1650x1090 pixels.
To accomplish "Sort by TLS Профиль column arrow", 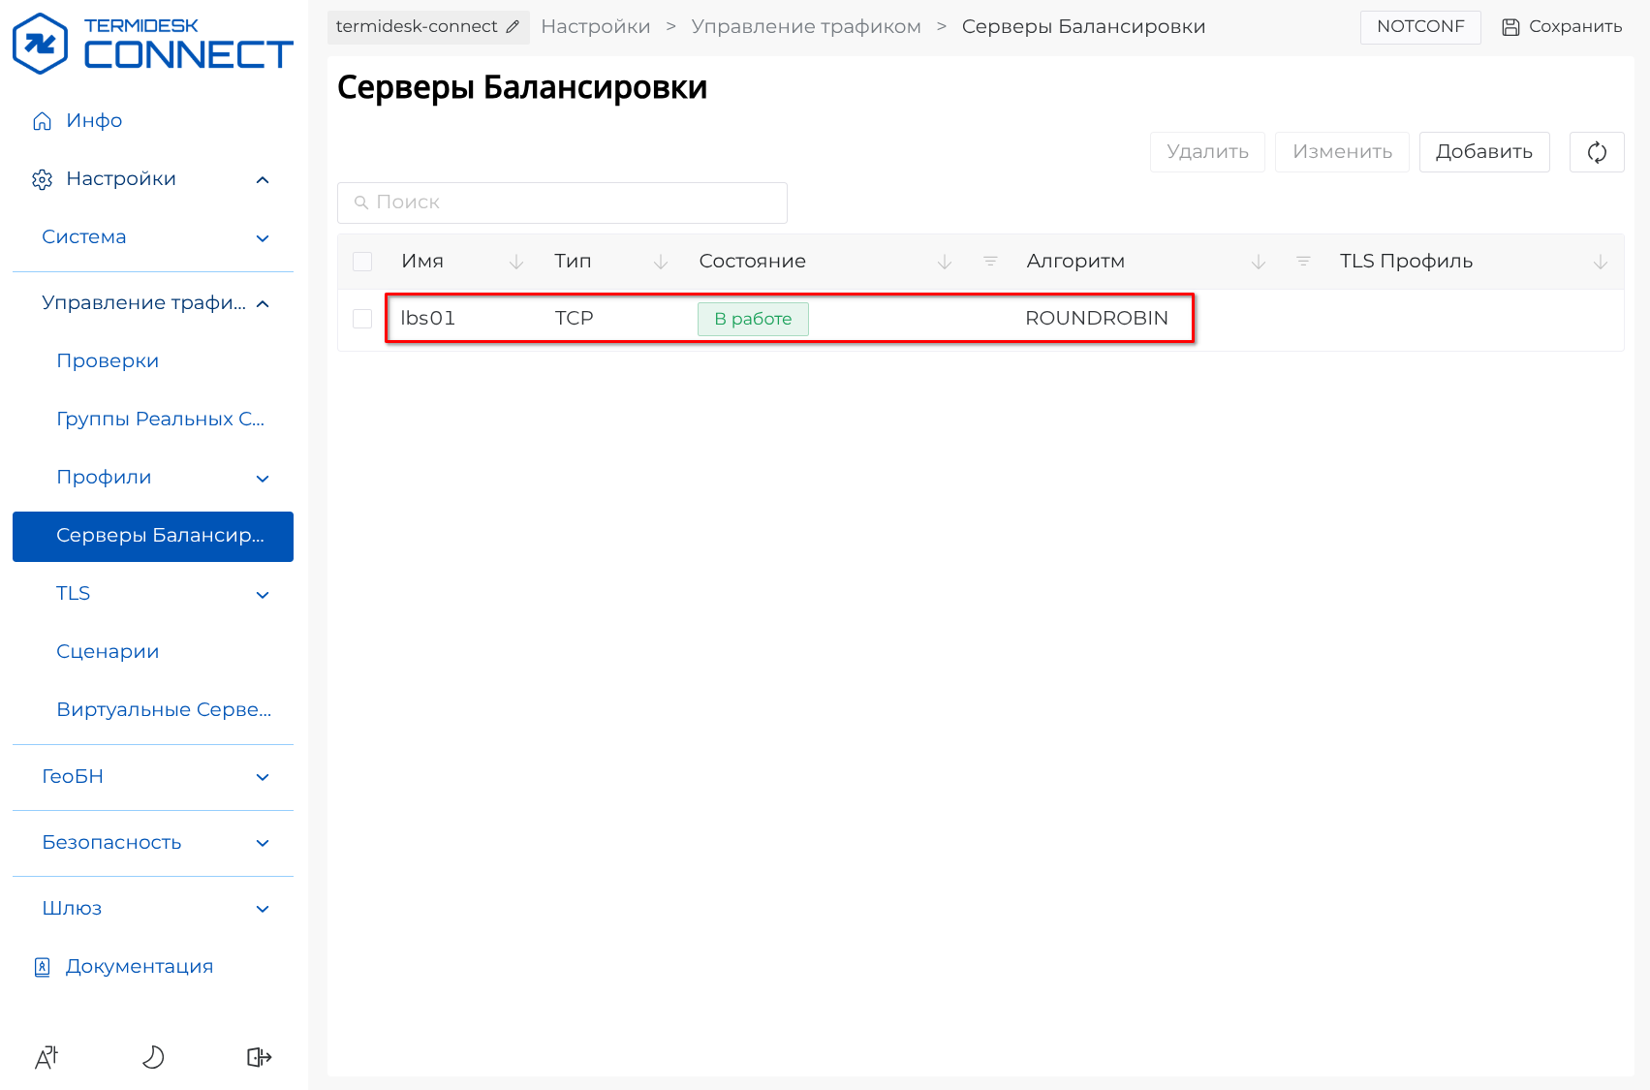I will [x=1600, y=262].
